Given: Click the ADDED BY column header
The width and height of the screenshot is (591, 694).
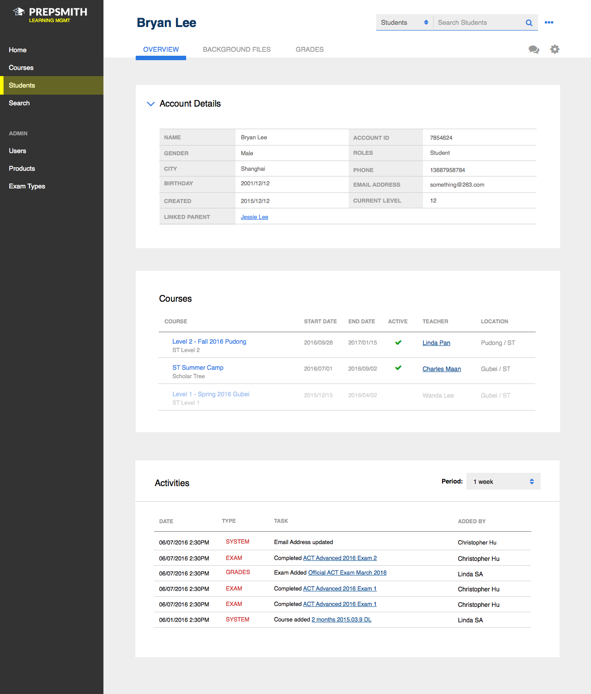Looking at the screenshot, I should point(472,521).
